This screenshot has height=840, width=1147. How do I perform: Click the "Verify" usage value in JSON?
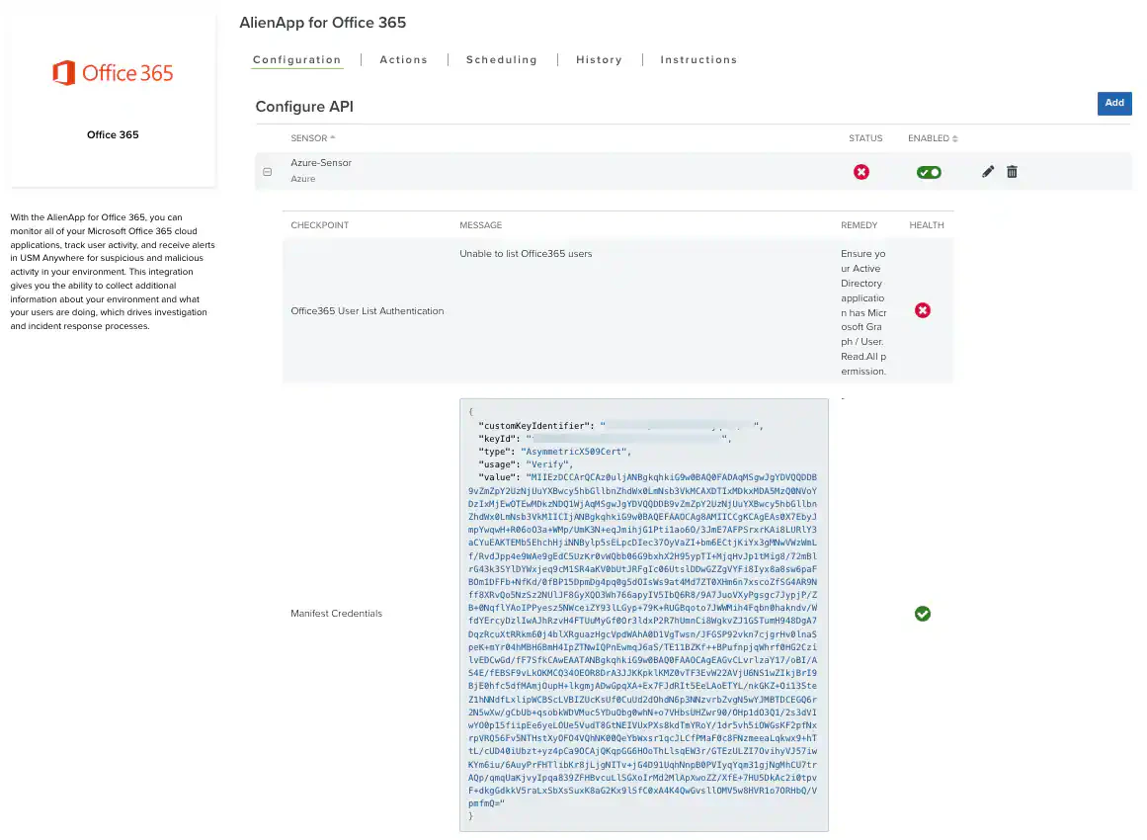tap(549, 464)
